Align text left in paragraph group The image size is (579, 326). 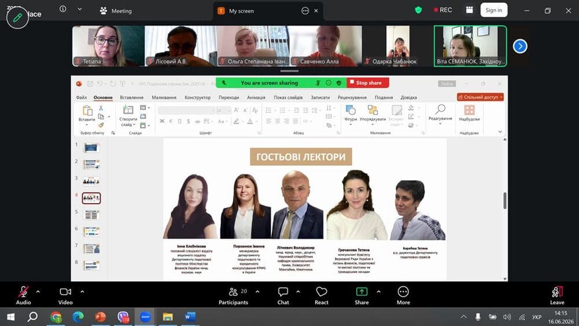pos(268,121)
